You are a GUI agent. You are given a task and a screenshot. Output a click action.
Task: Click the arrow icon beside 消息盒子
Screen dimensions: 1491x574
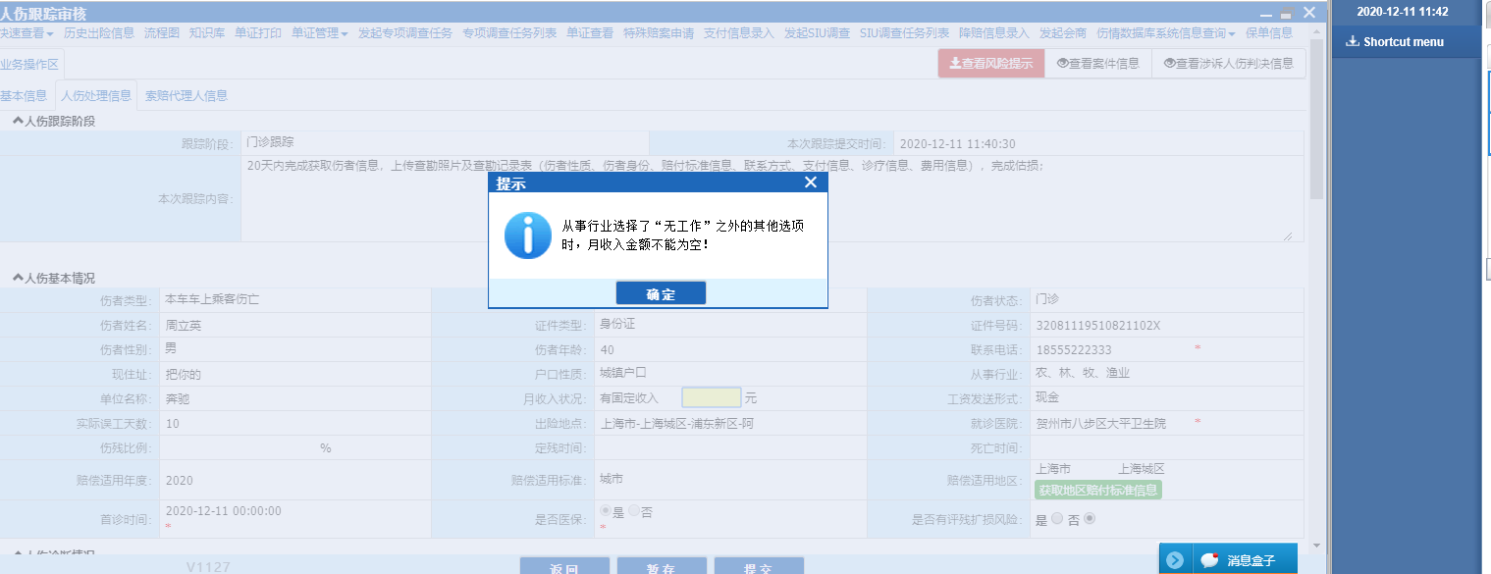point(1174,560)
